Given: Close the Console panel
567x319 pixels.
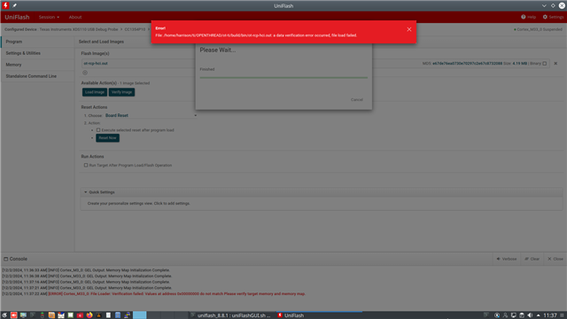Looking at the screenshot, I should pos(555,259).
